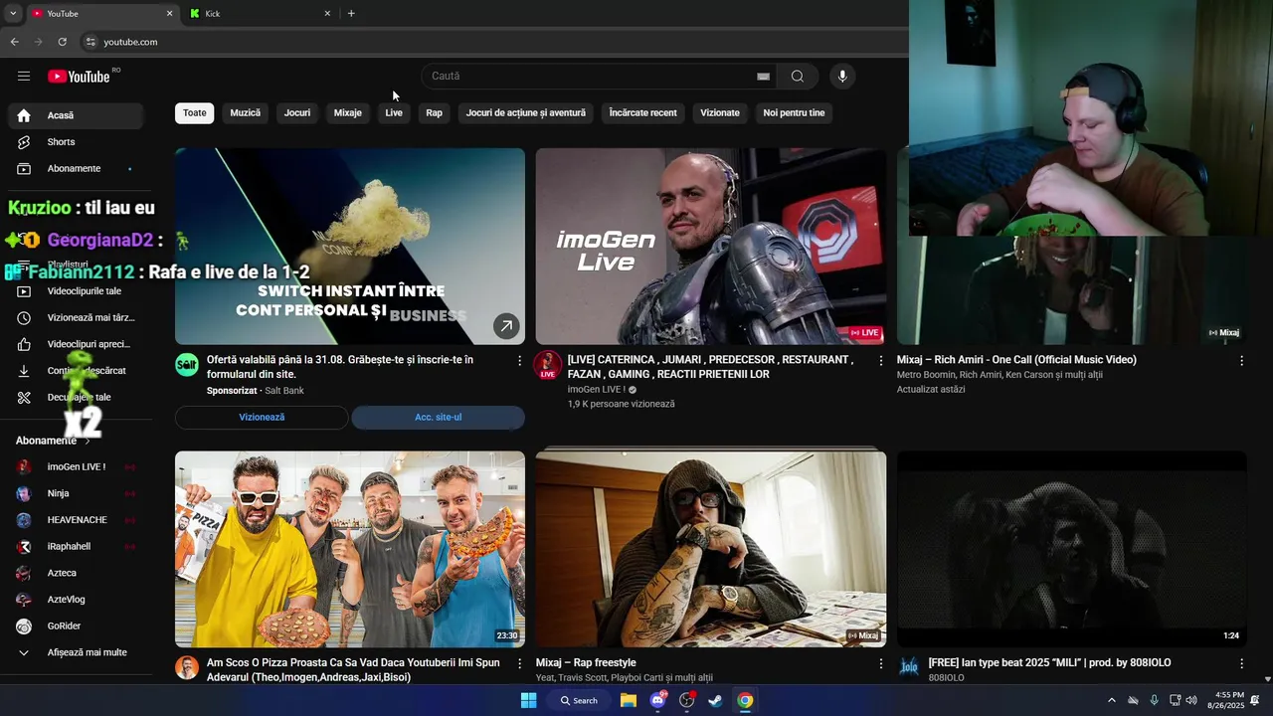Open volume control in system tray
The image size is (1273, 716).
point(1191,700)
